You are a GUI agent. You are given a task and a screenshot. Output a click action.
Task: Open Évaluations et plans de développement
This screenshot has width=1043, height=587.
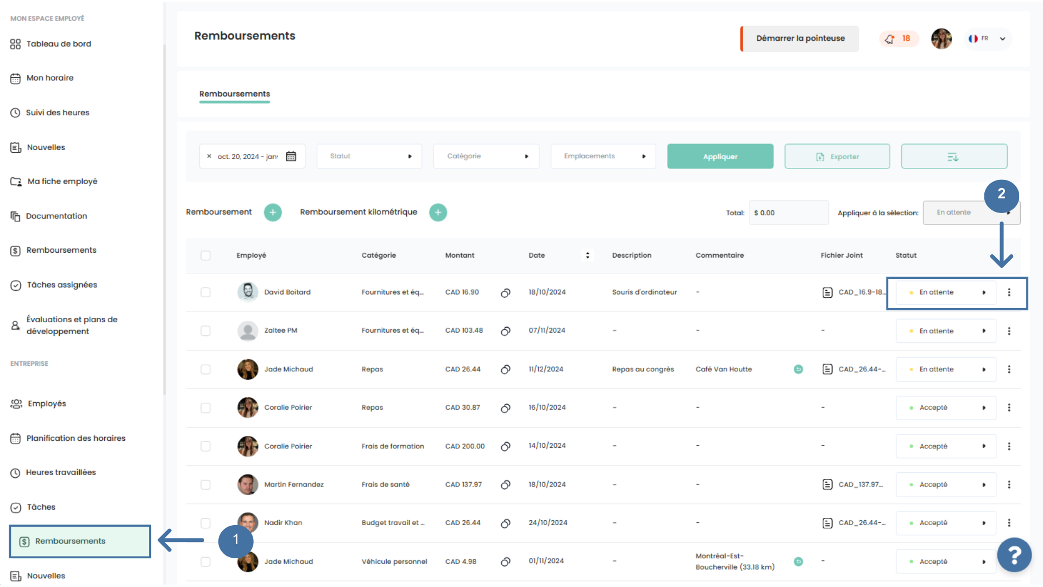(64, 326)
